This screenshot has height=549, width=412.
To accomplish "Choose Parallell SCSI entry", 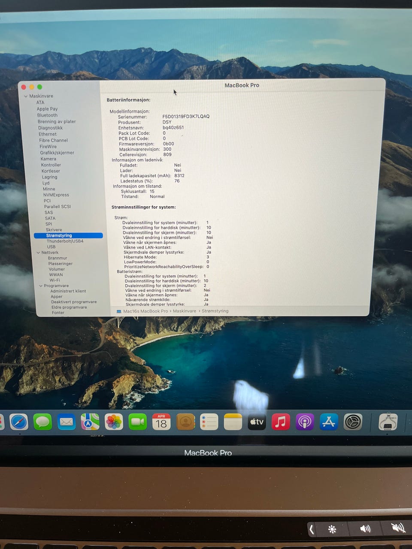I will point(58,207).
